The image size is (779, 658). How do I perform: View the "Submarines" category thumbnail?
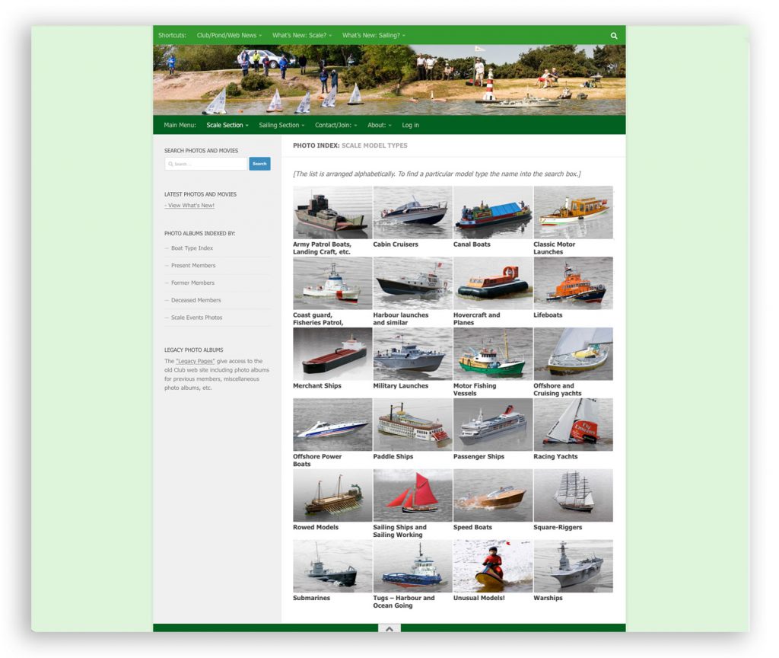pyautogui.click(x=332, y=566)
